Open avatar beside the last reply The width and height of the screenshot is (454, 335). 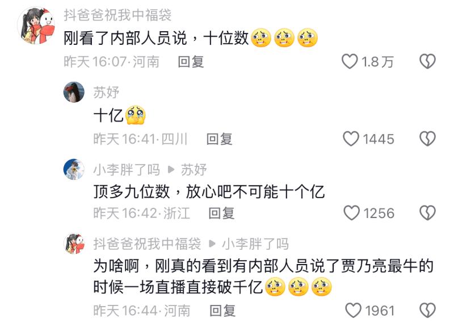click(x=74, y=244)
